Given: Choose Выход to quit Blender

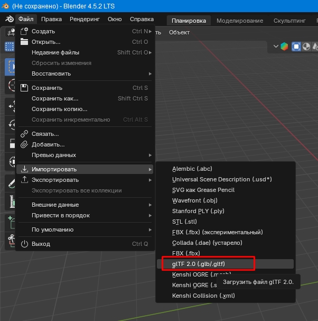Looking at the screenshot, I should click(86, 244).
